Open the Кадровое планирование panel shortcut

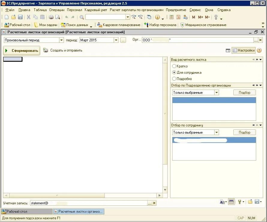tap(119, 25)
